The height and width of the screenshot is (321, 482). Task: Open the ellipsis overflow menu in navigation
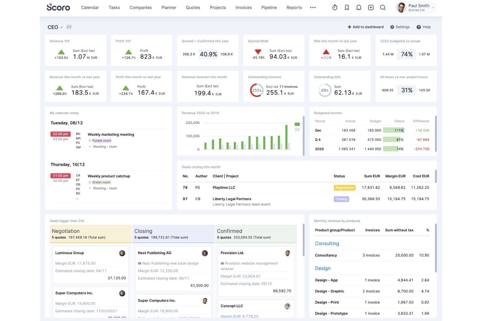point(313,7)
